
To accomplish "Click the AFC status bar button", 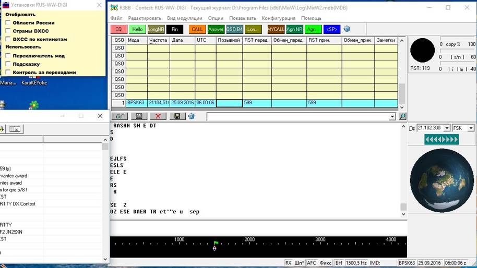I will click(312, 263).
